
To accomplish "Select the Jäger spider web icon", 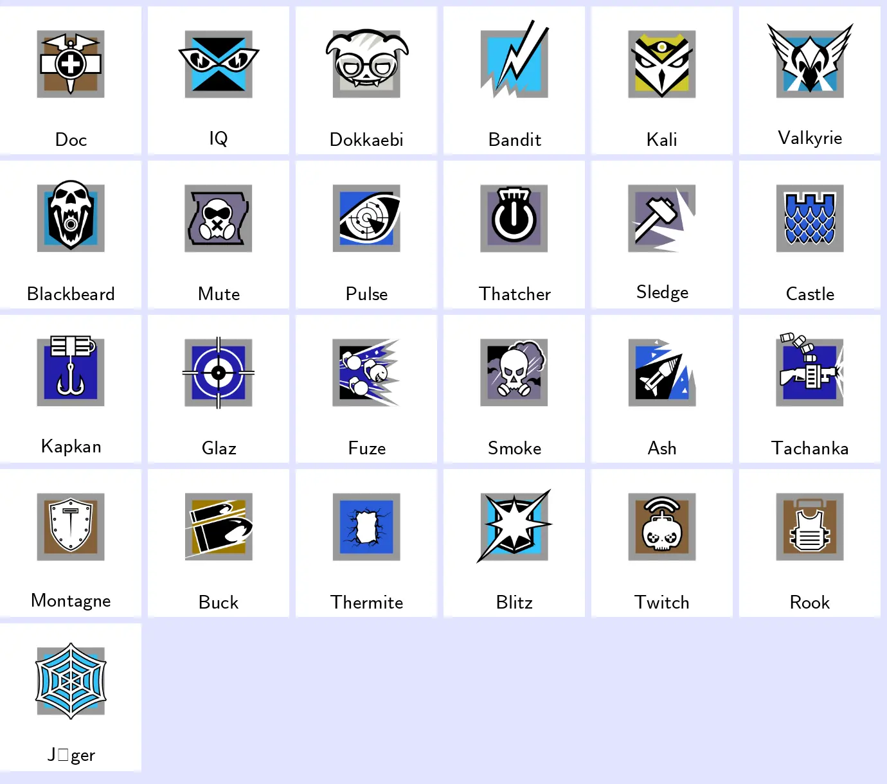I will pyautogui.click(x=71, y=681).
